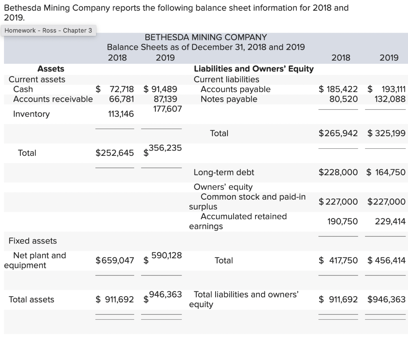
Task: Click Total liabilities and owners' equity label
Action: point(244,299)
